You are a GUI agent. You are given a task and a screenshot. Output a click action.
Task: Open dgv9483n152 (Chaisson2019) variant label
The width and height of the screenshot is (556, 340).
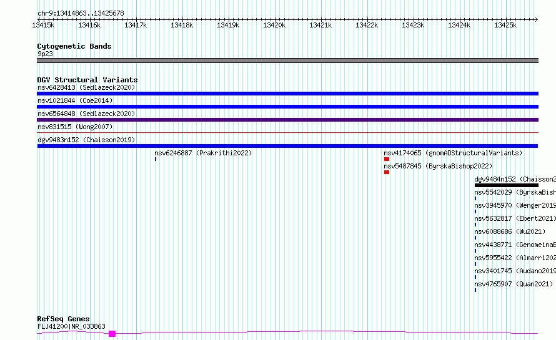point(86,140)
